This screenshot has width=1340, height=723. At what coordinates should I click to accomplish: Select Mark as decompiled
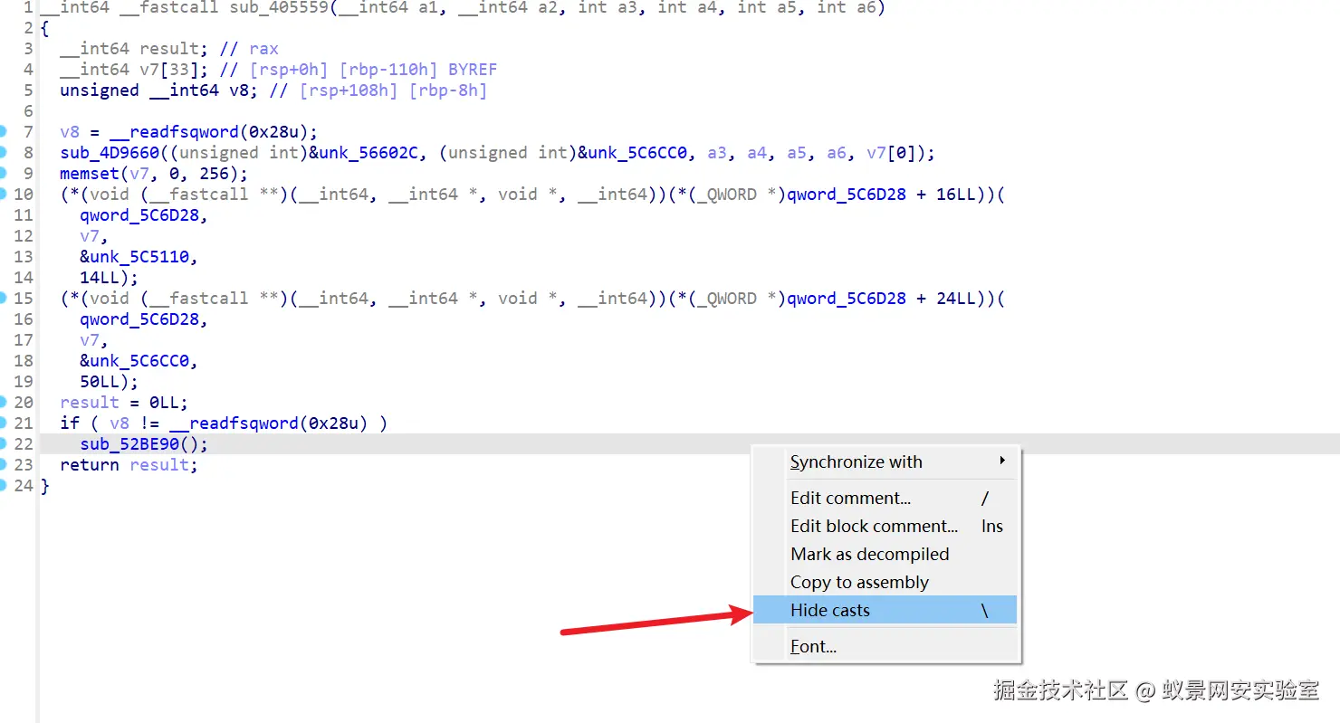tap(886, 554)
